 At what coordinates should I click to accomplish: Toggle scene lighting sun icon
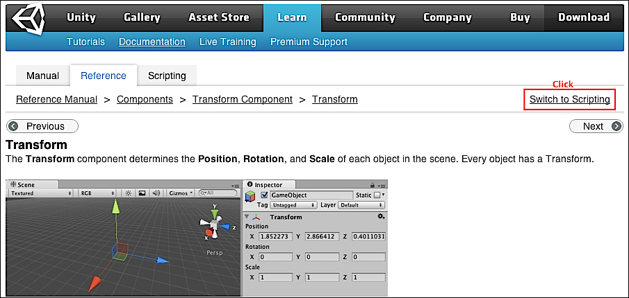coord(129,193)
